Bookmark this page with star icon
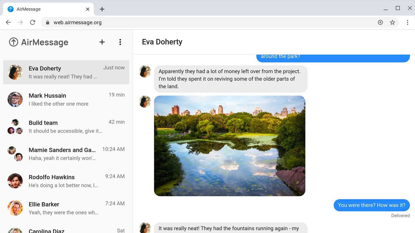Image resolution: width=415 pixels, height=233 pixels. [x=392, y=22]
